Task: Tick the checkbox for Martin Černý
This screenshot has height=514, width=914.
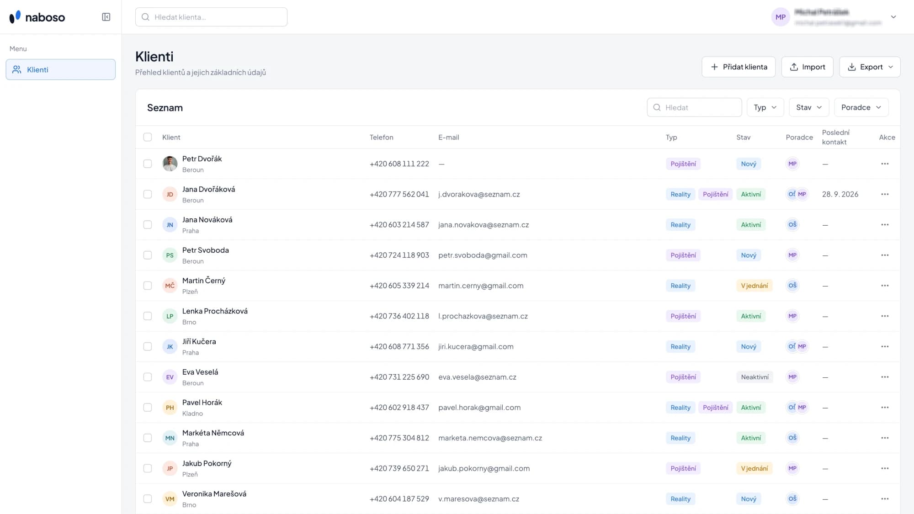Action: [x=148, y=286]
